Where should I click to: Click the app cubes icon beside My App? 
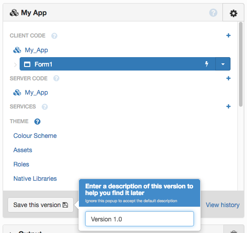(14, 13)
